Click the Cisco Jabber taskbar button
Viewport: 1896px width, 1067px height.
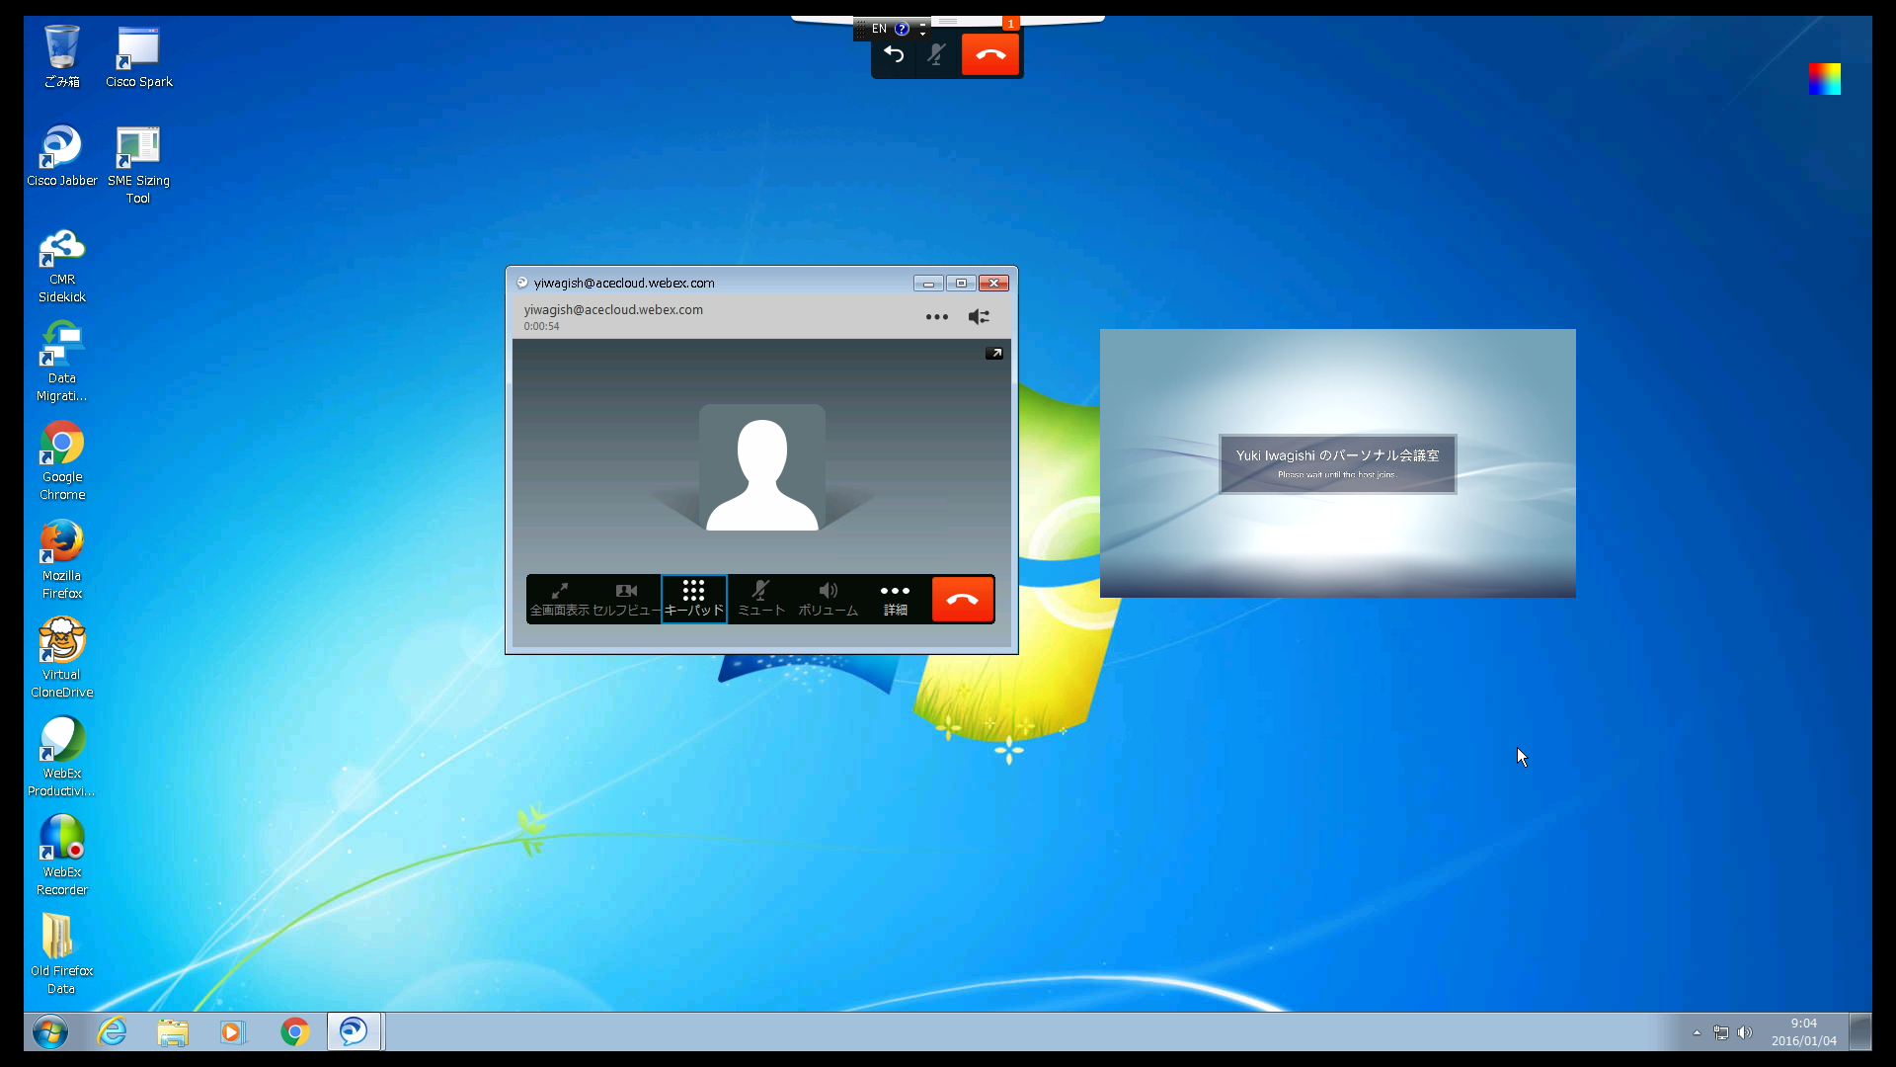point(354,1032)
